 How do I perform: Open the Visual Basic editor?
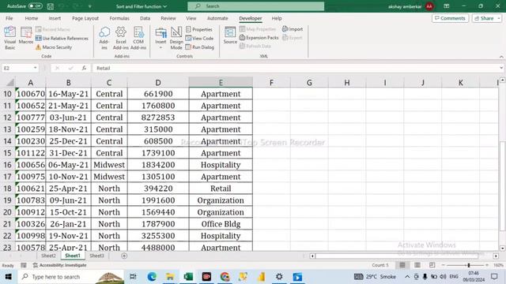coord(9,38)
